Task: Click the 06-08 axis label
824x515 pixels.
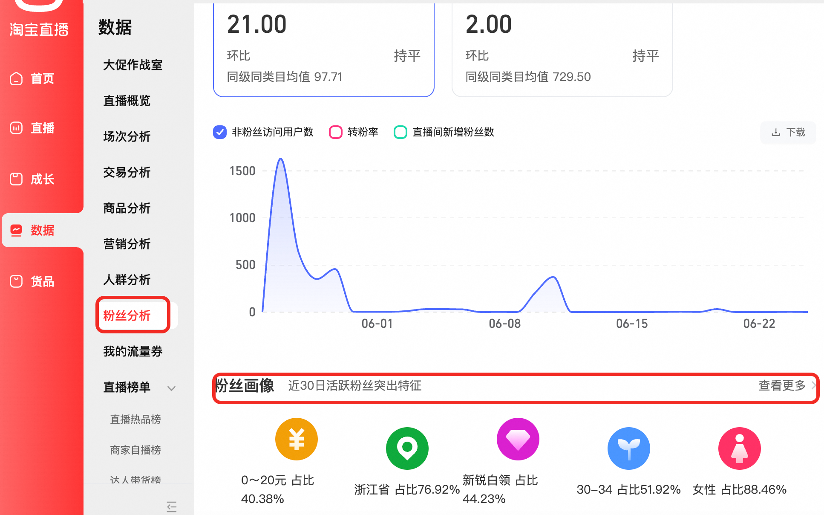Action: 504,324
